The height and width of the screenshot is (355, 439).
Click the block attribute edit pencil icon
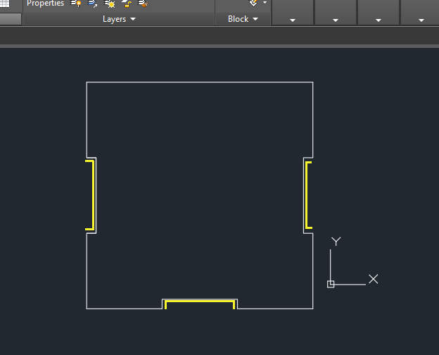(x=253, y=3)
